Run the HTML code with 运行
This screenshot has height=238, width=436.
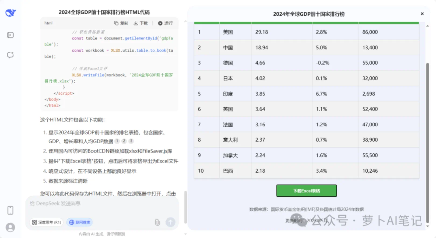tap(166, 23)
